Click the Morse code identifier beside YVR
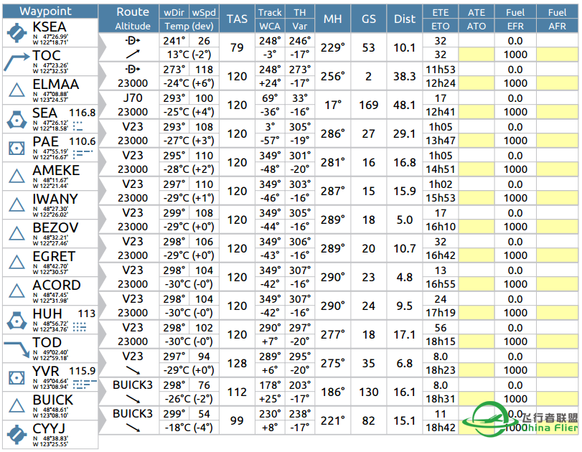This screenshot has height=452, width=582. click(x=83, y=384)
